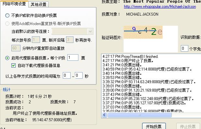Open the 网络环境设置 tab
The height and width of the screenshot is (129, 201).
click(x=14, y=4)
